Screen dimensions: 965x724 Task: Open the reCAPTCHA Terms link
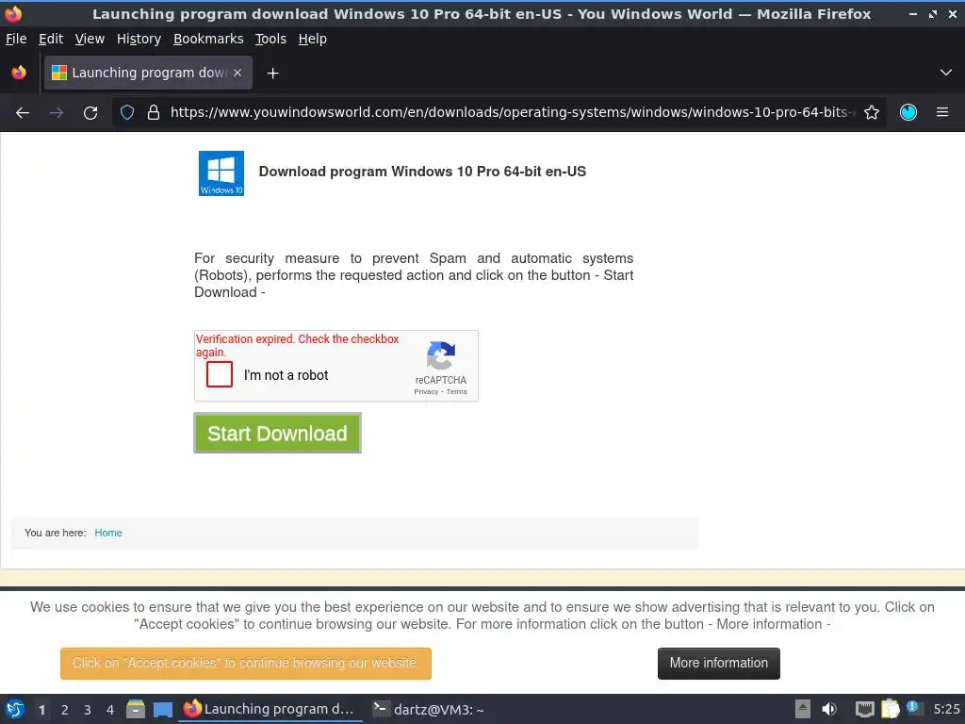457,391
